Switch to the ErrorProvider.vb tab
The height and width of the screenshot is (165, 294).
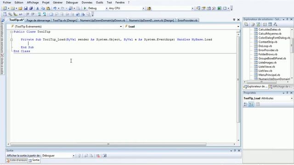187,20
